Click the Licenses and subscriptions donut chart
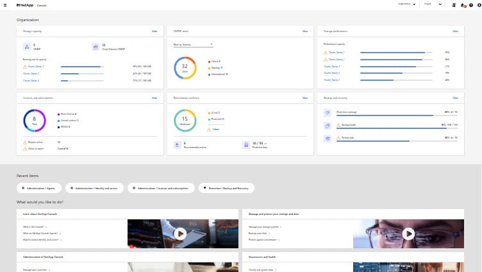Image resolution: width=482 pixels, height=272 pixels. click(34, 119)
